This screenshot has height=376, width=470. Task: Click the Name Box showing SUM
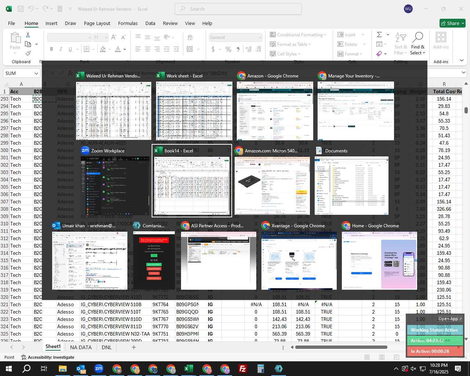point(21,73)
